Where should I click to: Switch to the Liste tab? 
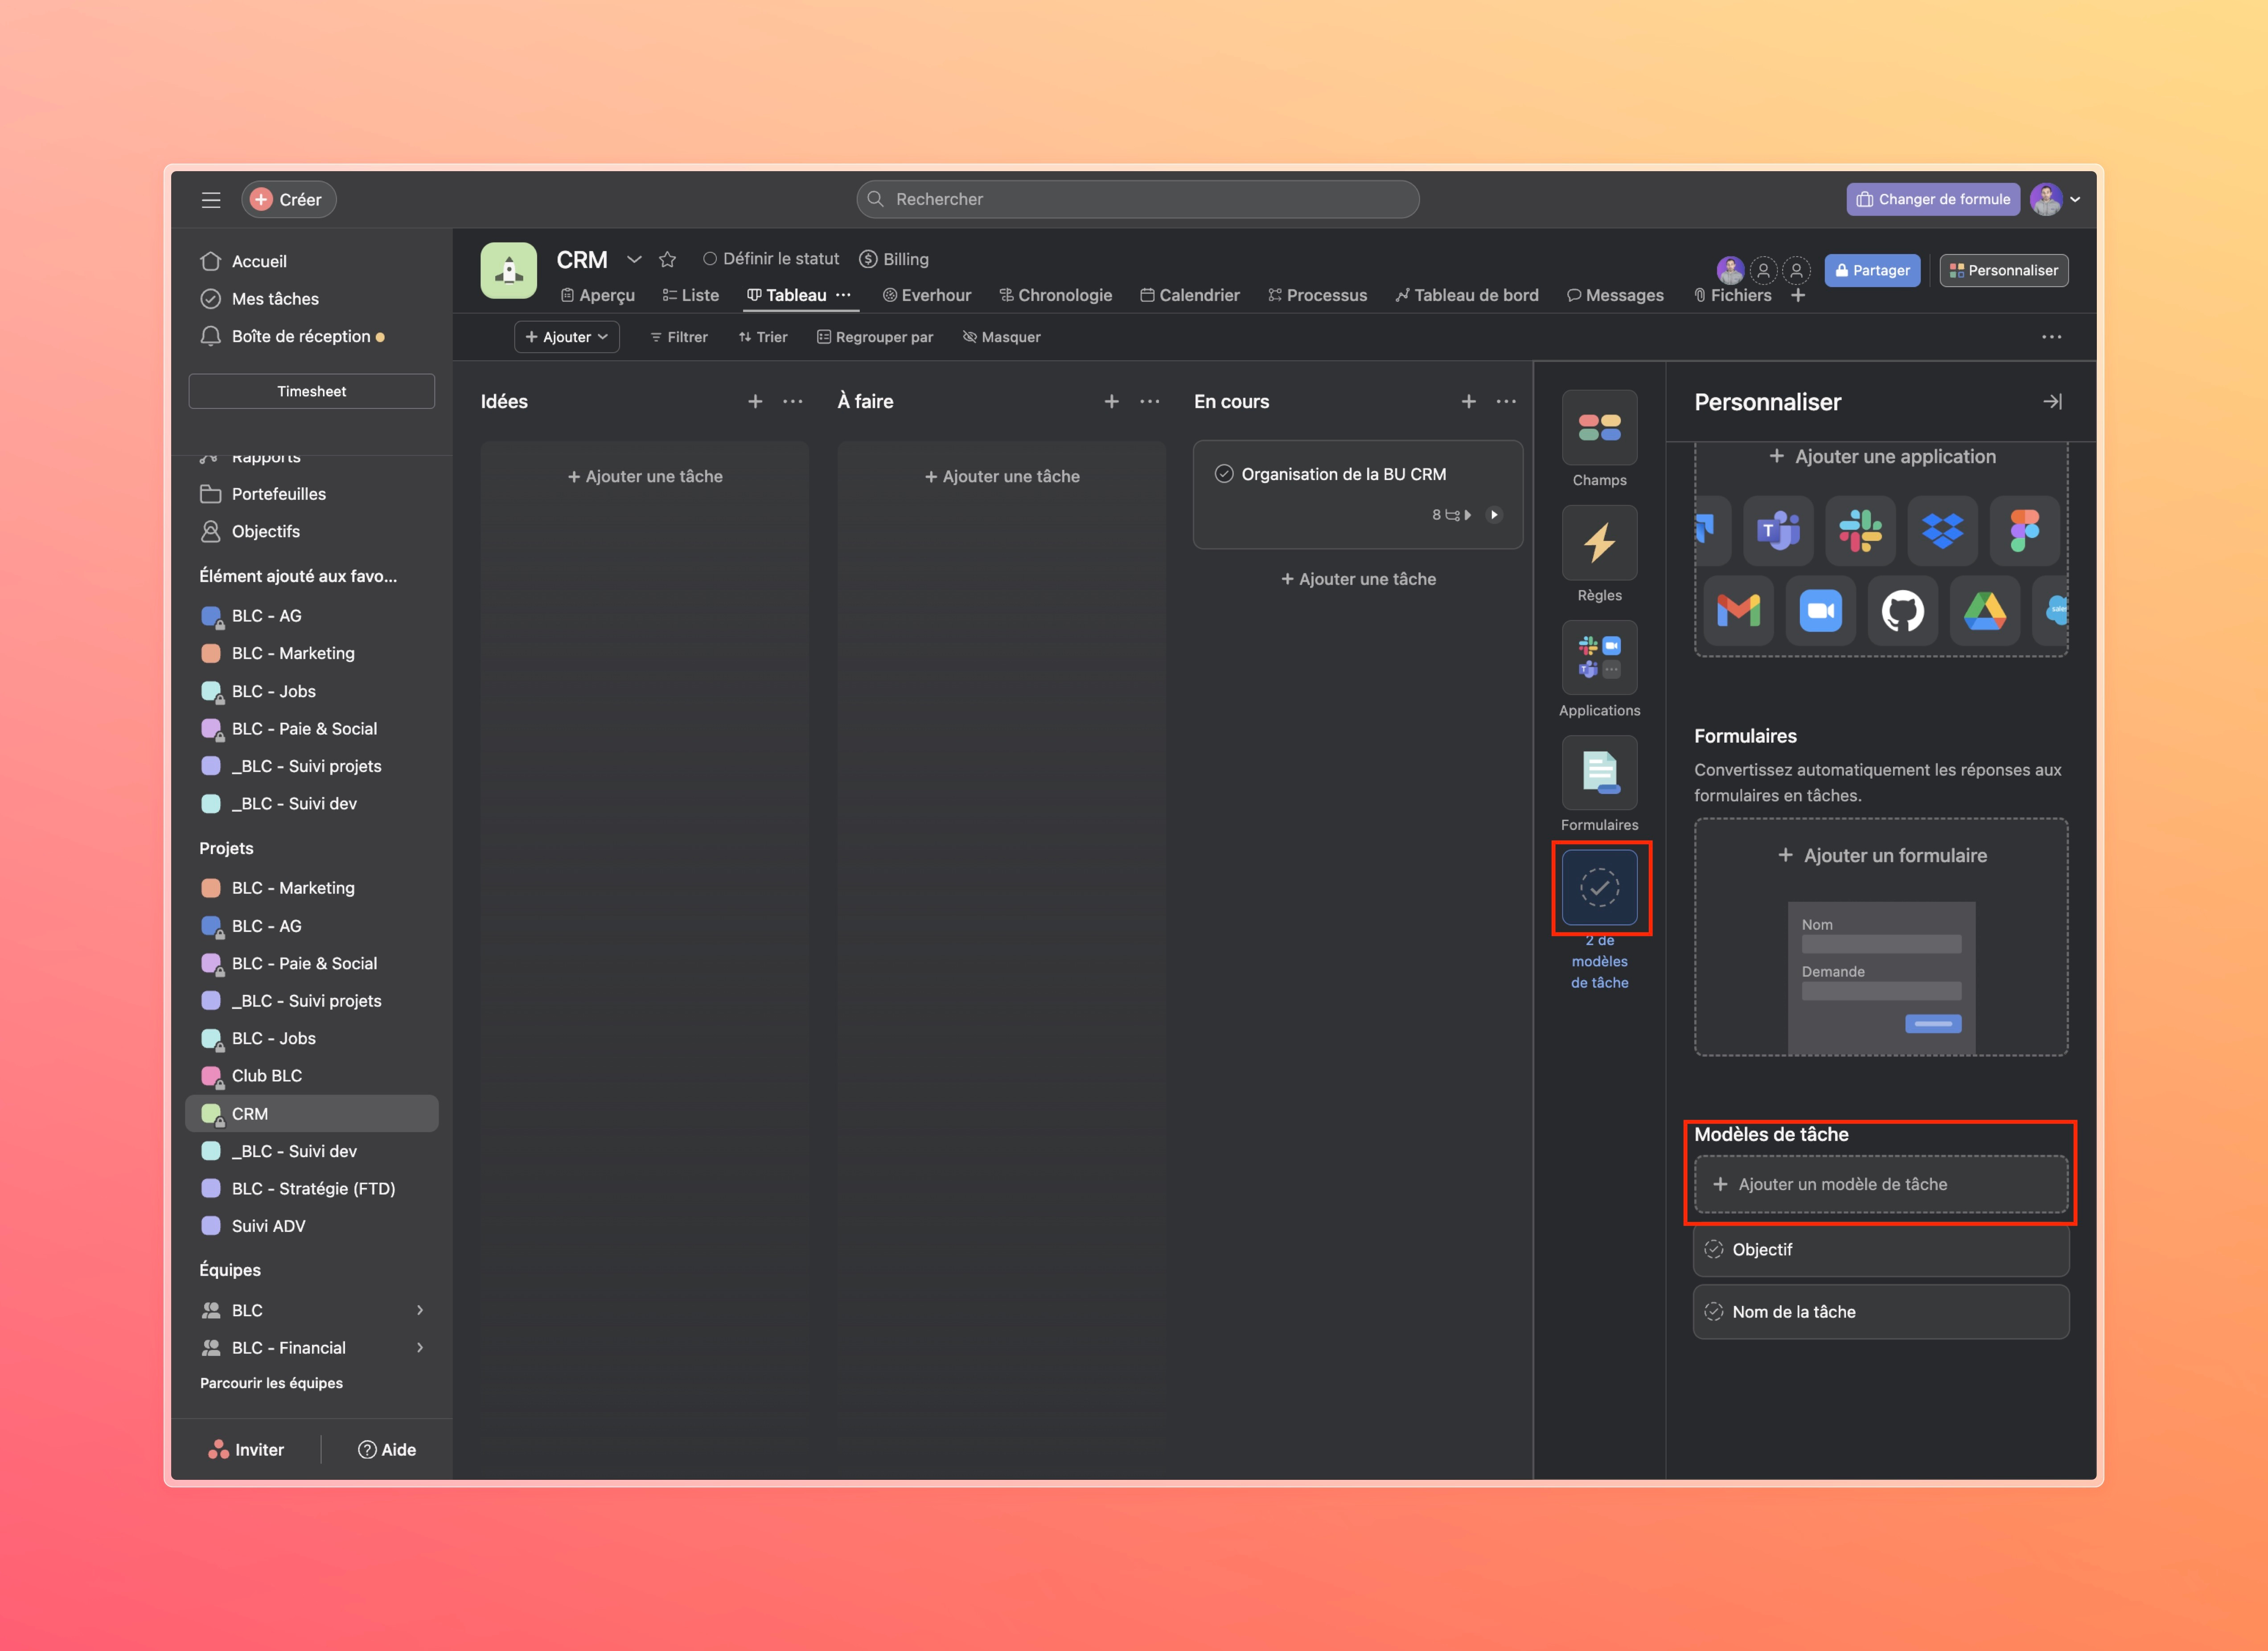click(x=690, y=296)
